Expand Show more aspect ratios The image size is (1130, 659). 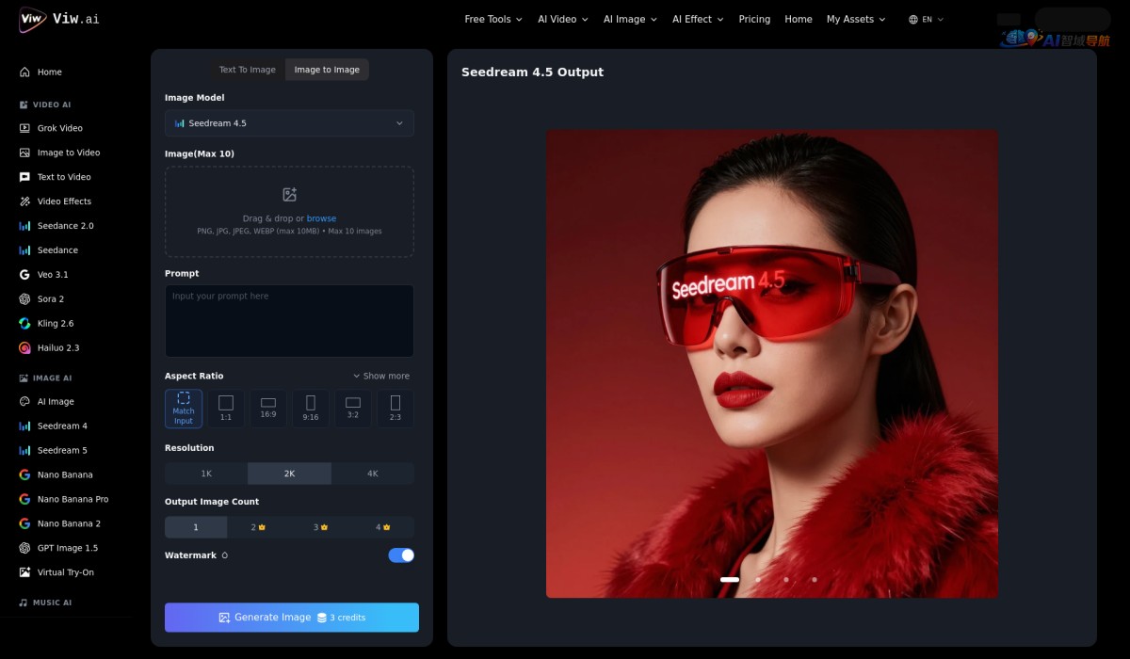(x=381, y=376)
